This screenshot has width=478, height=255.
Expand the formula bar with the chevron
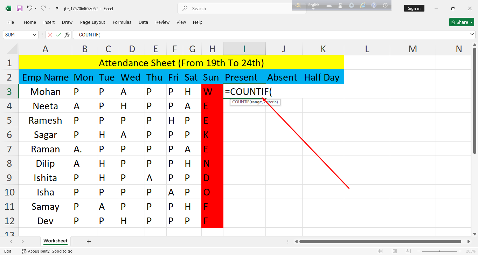[x=472, y=34]
